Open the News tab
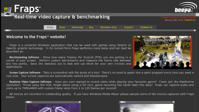Image resolution: width=199 pixels, height=112 pixels. coord(62,27)
